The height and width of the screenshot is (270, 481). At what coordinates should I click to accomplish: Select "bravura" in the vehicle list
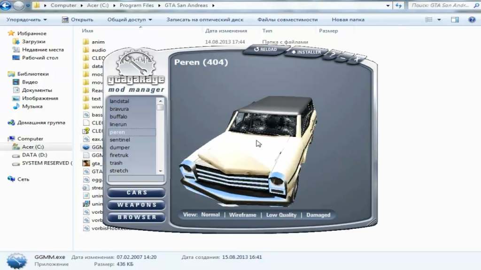(132, 109)
